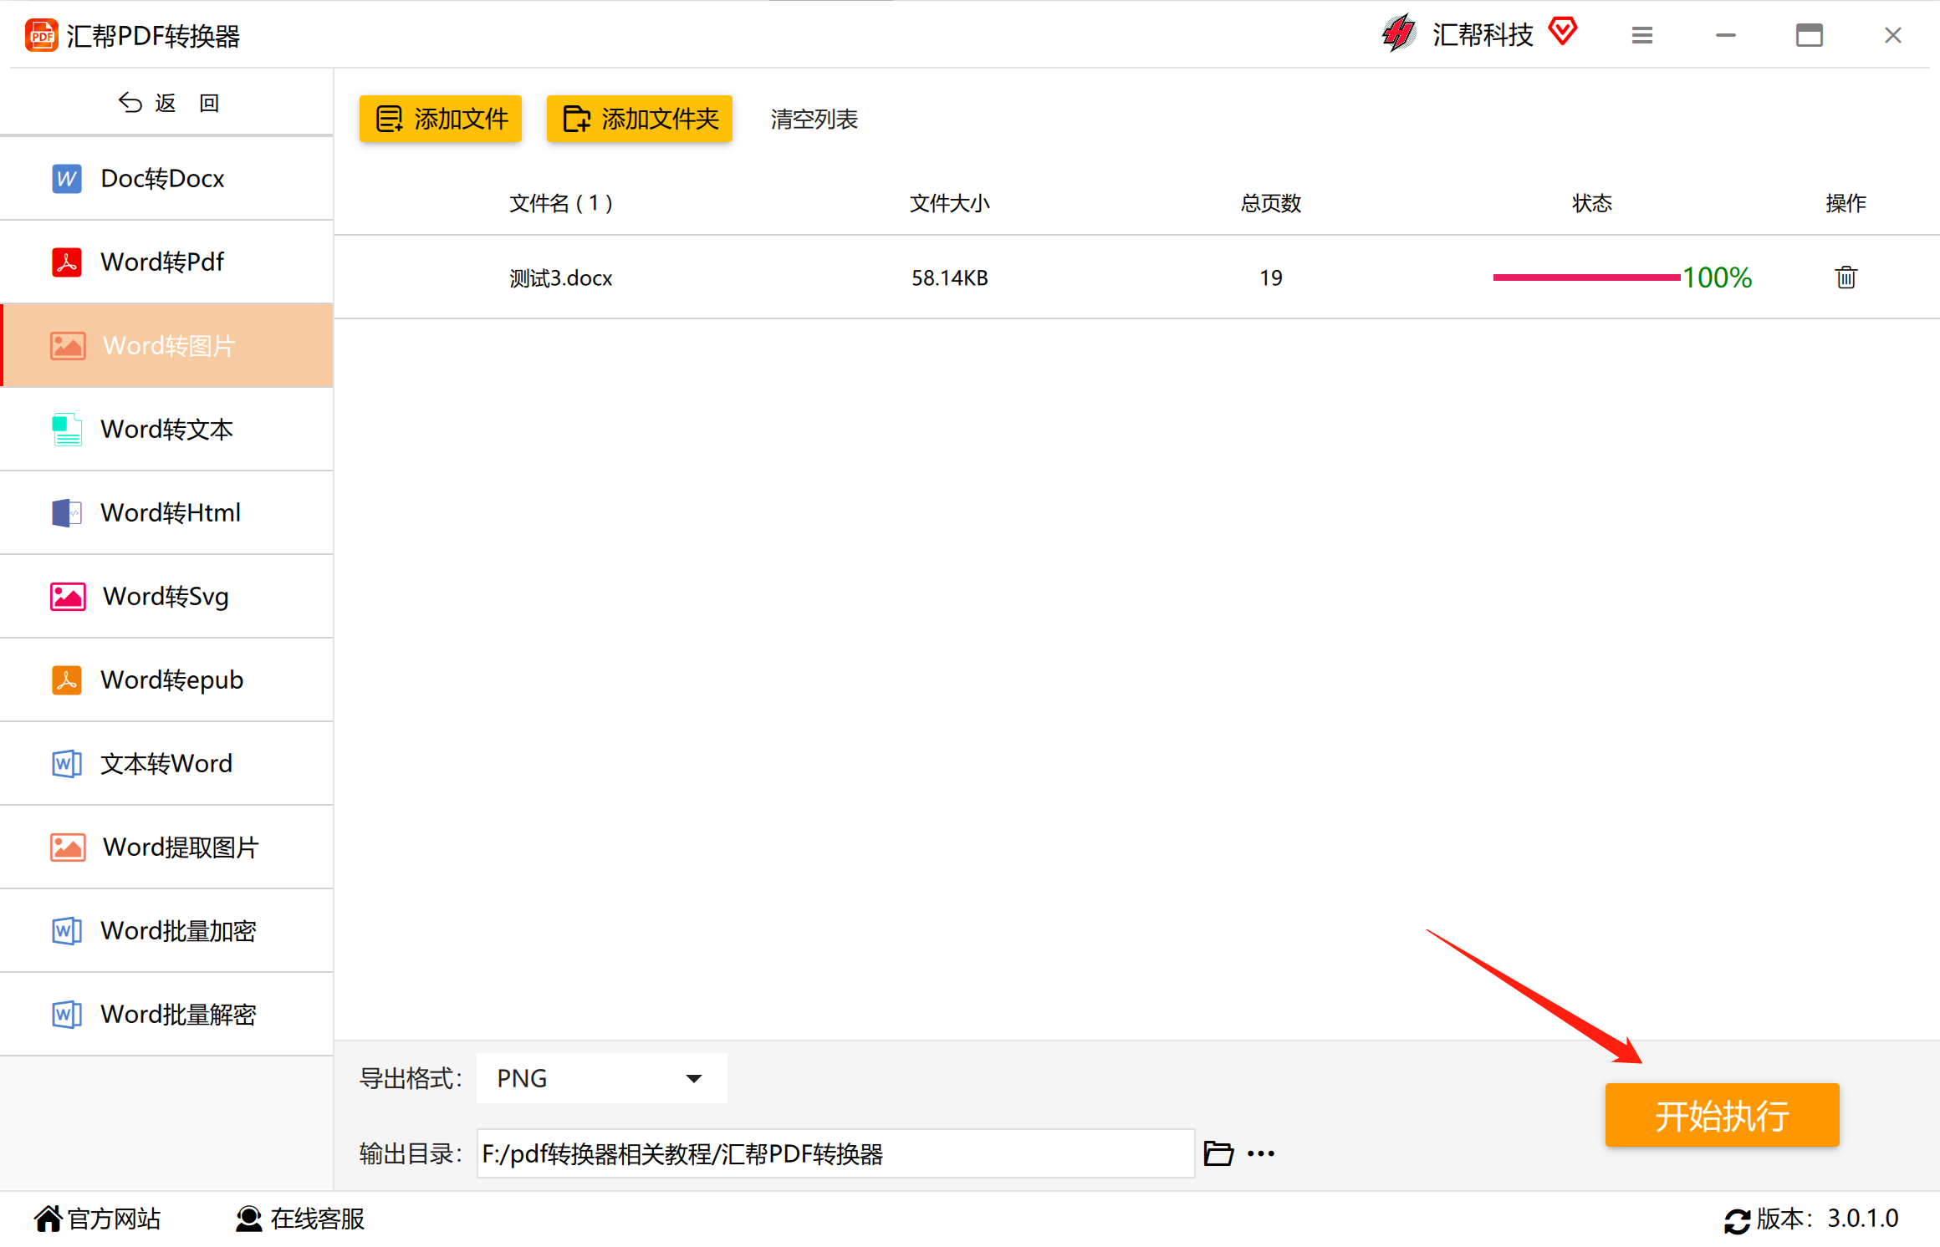The height and width of the screenshot is (1247, 1940).
Task: Switch to Word转Pdf mode
Action: 166,262
